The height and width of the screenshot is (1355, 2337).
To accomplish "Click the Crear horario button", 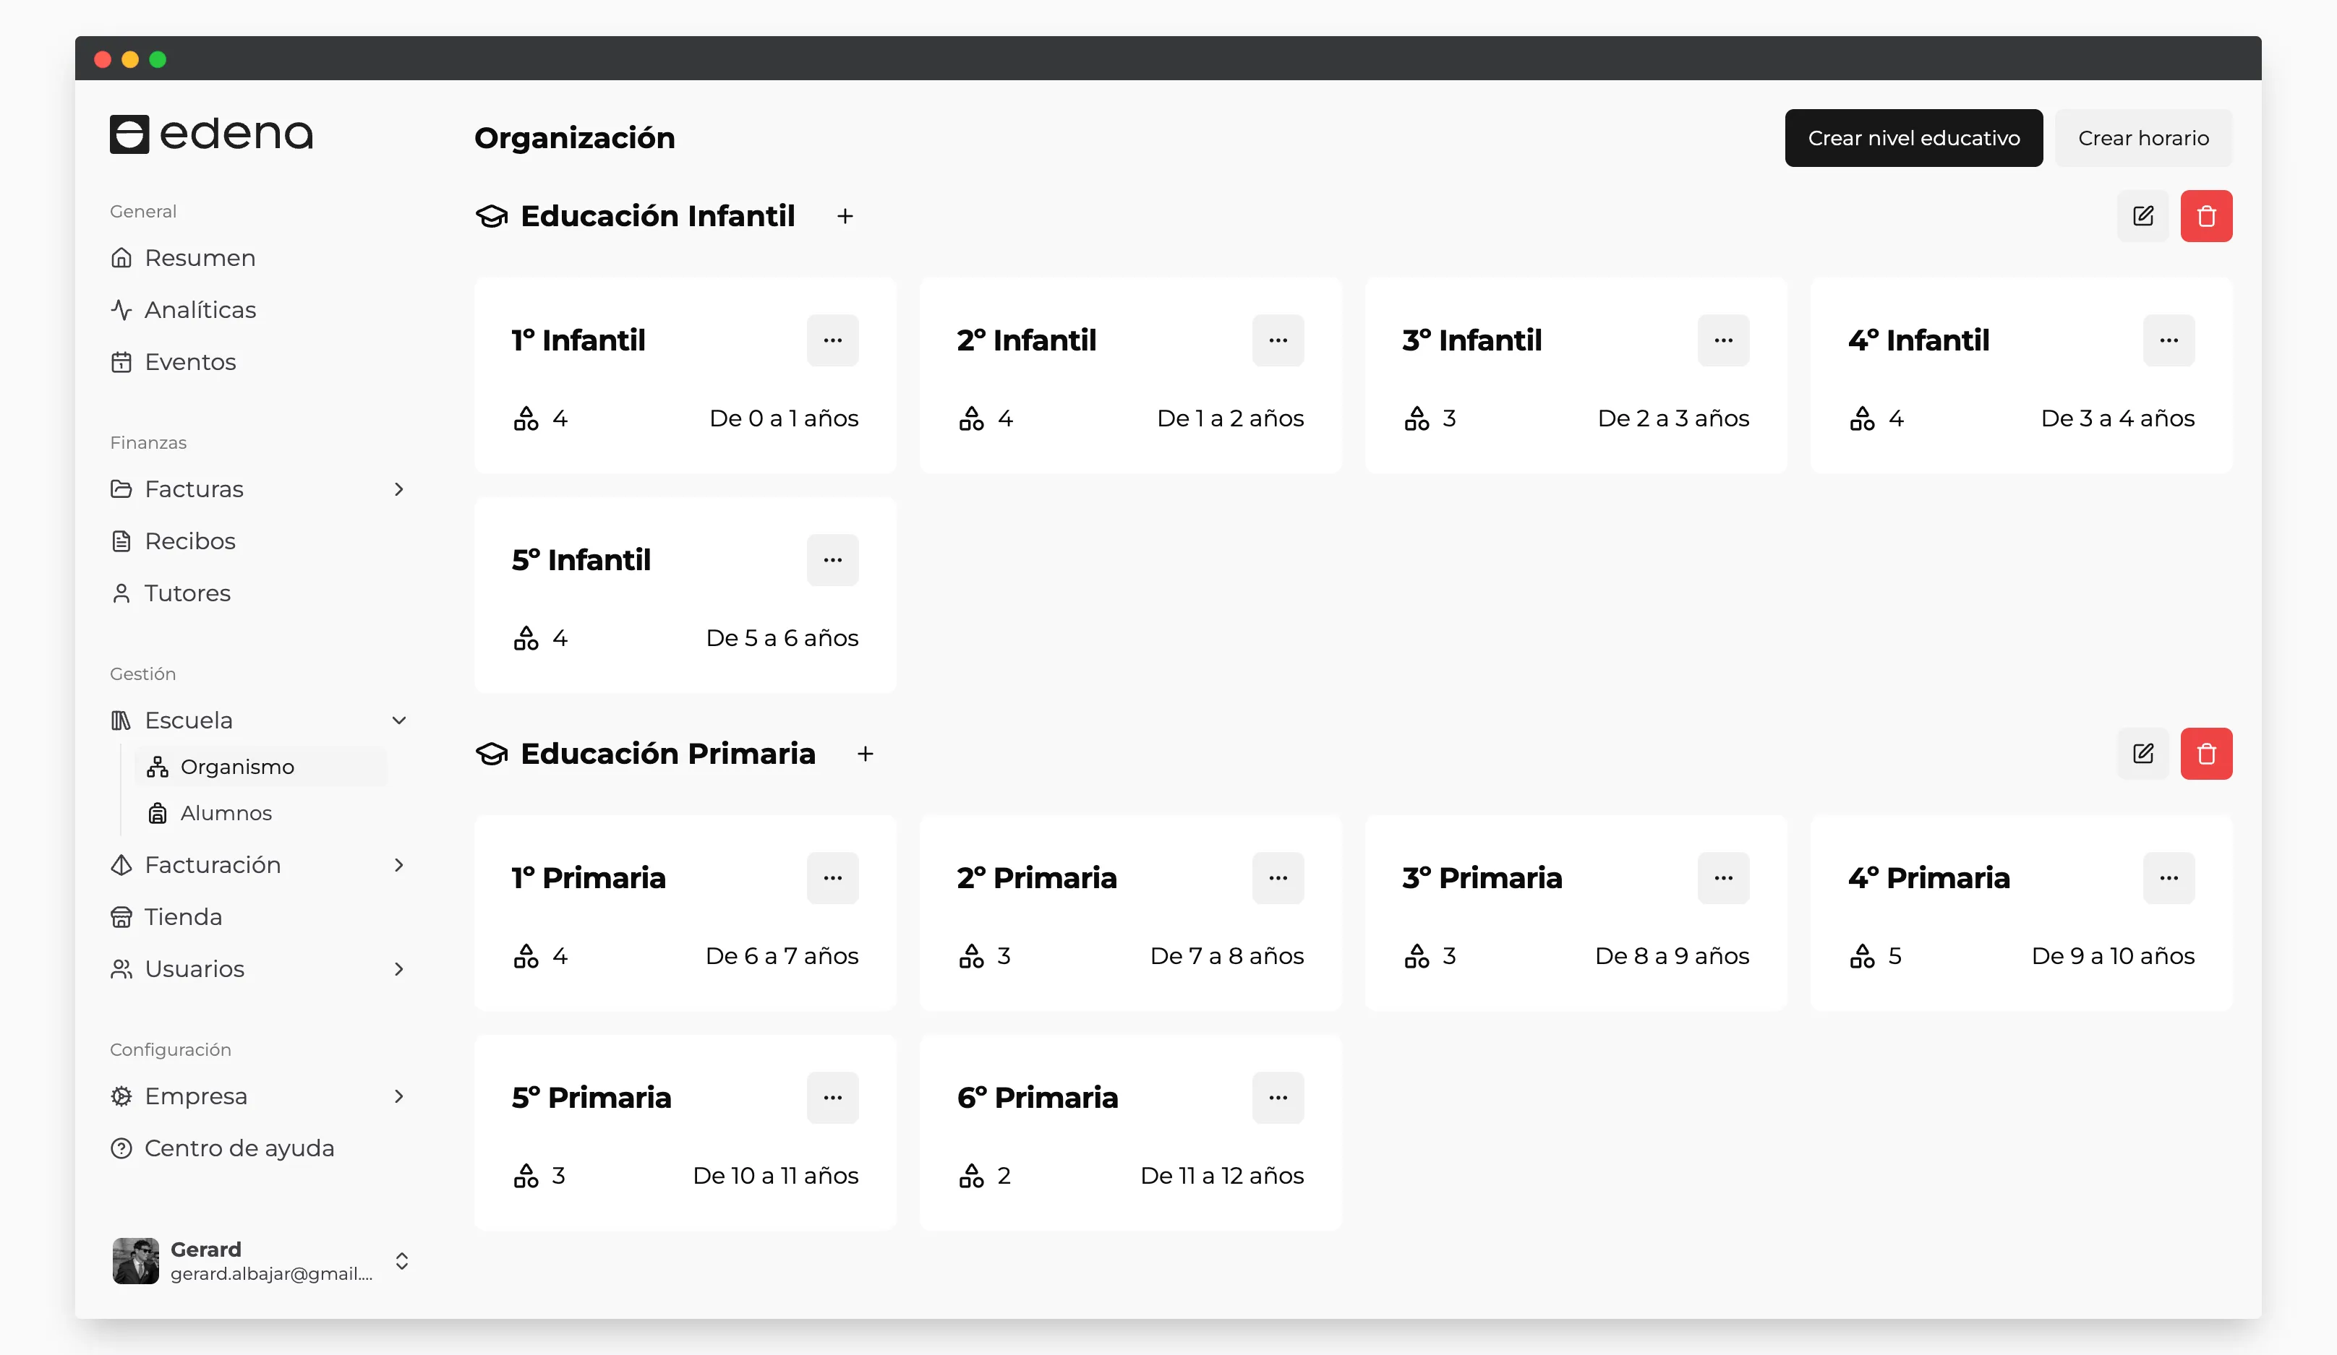I will (x=2142, y=138).
